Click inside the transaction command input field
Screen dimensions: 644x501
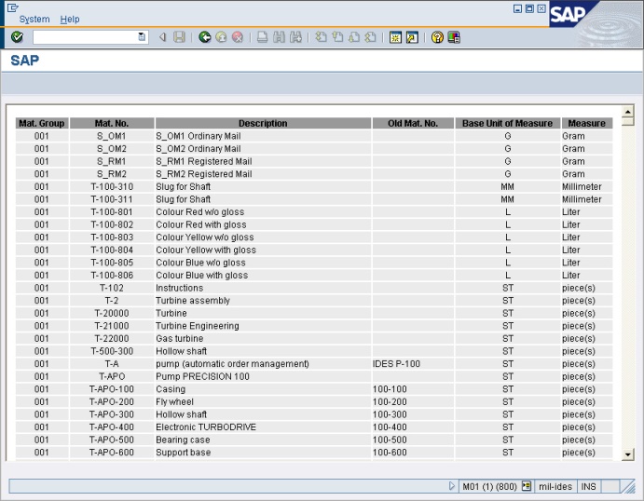(x=84, y=37)
